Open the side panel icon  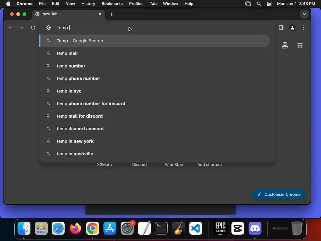281,28
